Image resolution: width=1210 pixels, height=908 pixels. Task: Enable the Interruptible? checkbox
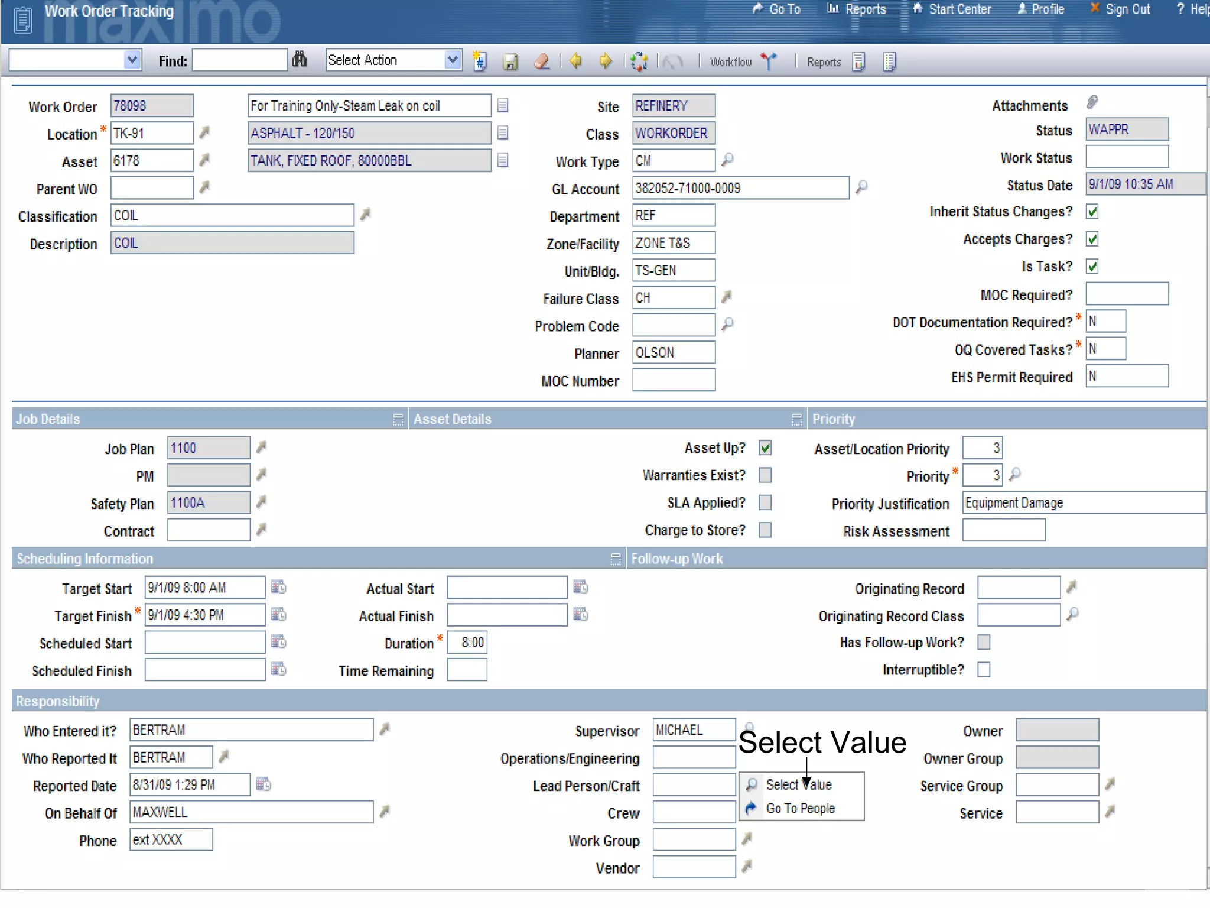pyautogui.click(x=984, y=670)
